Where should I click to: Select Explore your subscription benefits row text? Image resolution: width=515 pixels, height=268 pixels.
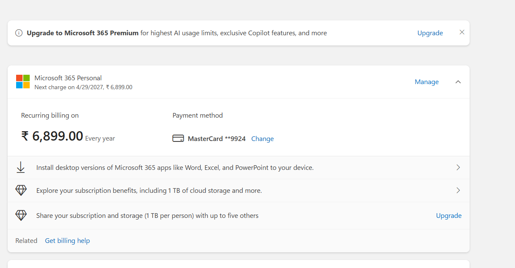[x=149, y=191]
